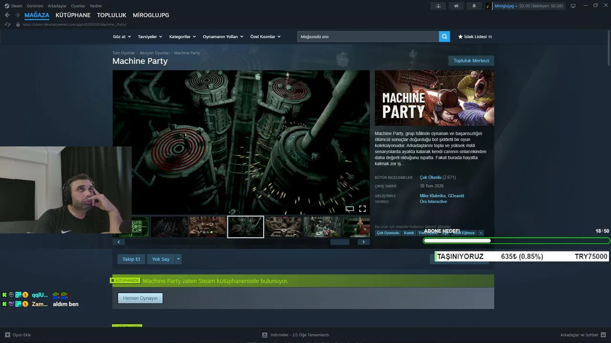611x343 pixels.
Task: Expand the Kategoriler dropdown
Action: click(x=182, y=37)
